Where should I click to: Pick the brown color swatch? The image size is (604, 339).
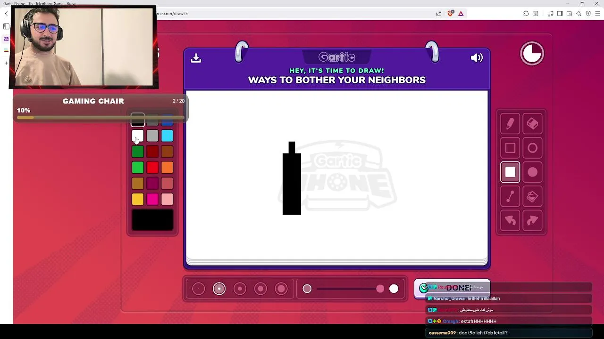tap(167, 152)
